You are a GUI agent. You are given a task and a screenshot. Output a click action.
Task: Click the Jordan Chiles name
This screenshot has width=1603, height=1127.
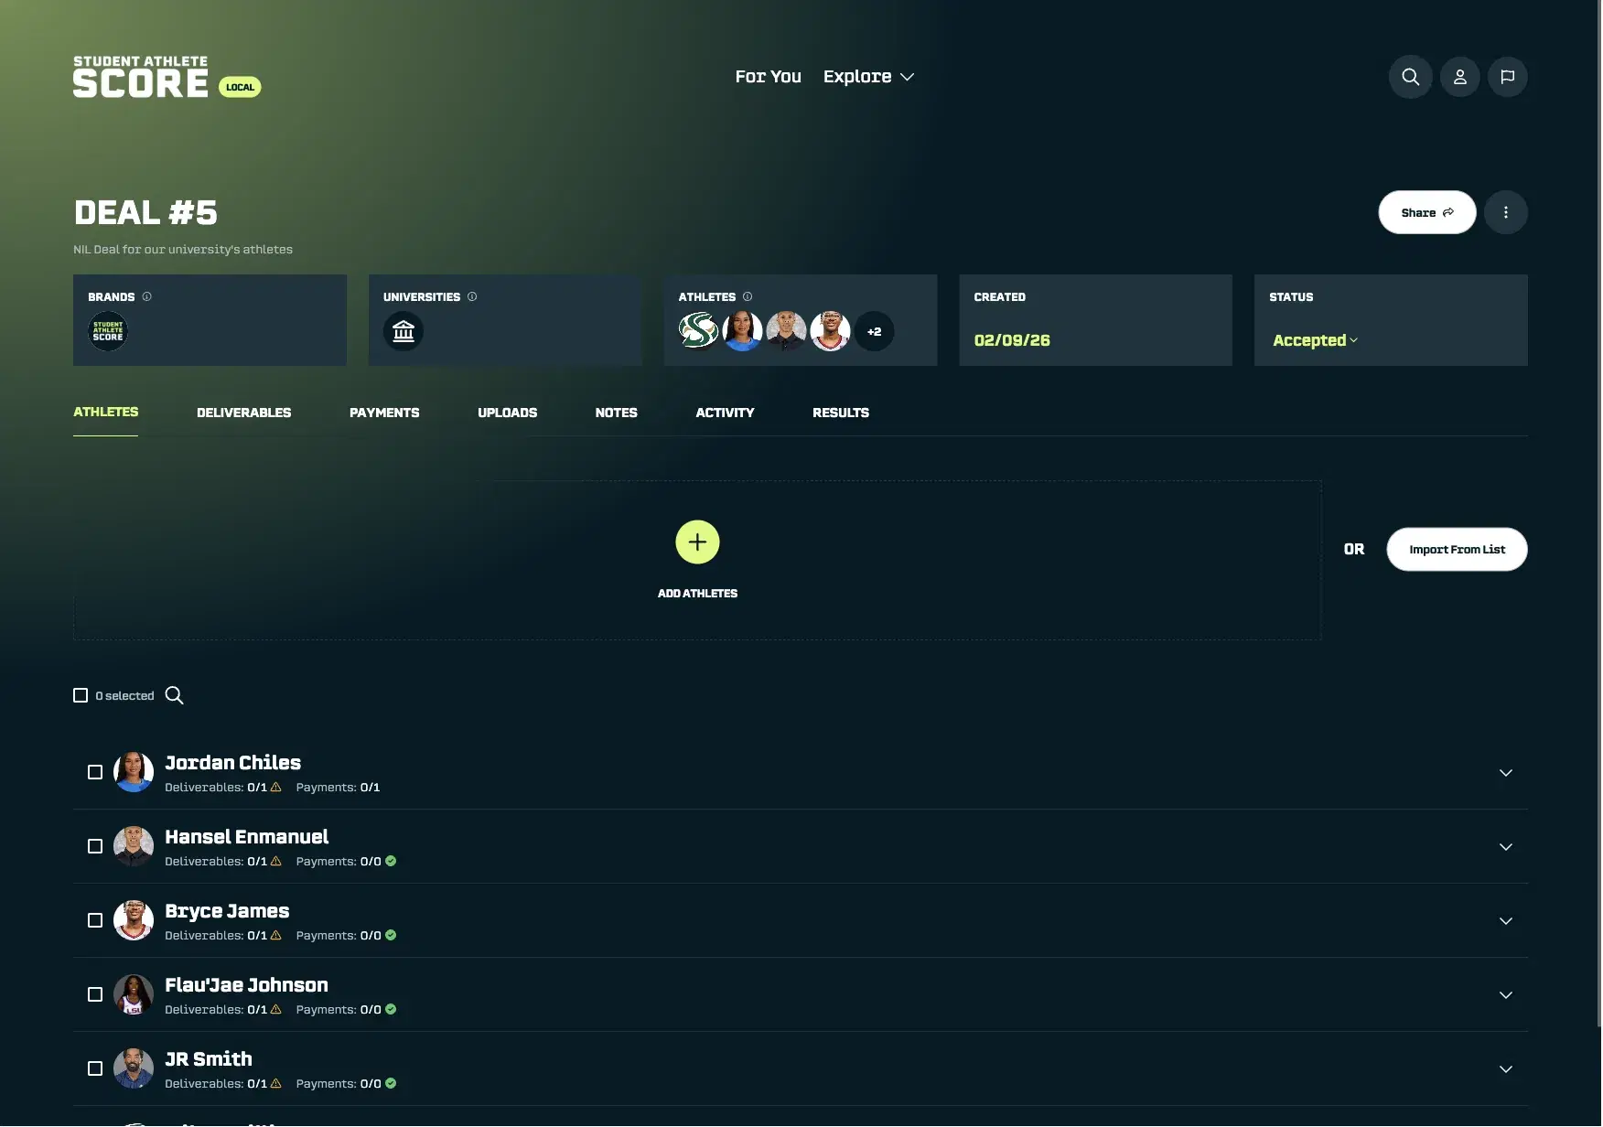tap(232, 763)
